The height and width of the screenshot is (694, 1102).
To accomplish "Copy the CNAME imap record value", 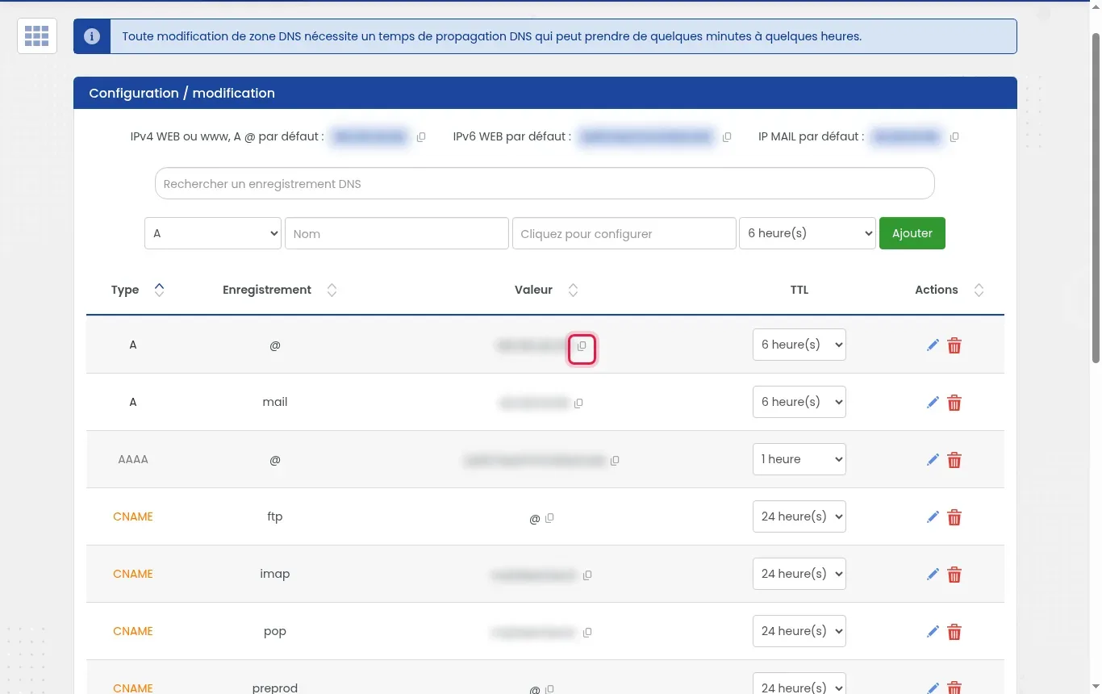I will point(587,575).
